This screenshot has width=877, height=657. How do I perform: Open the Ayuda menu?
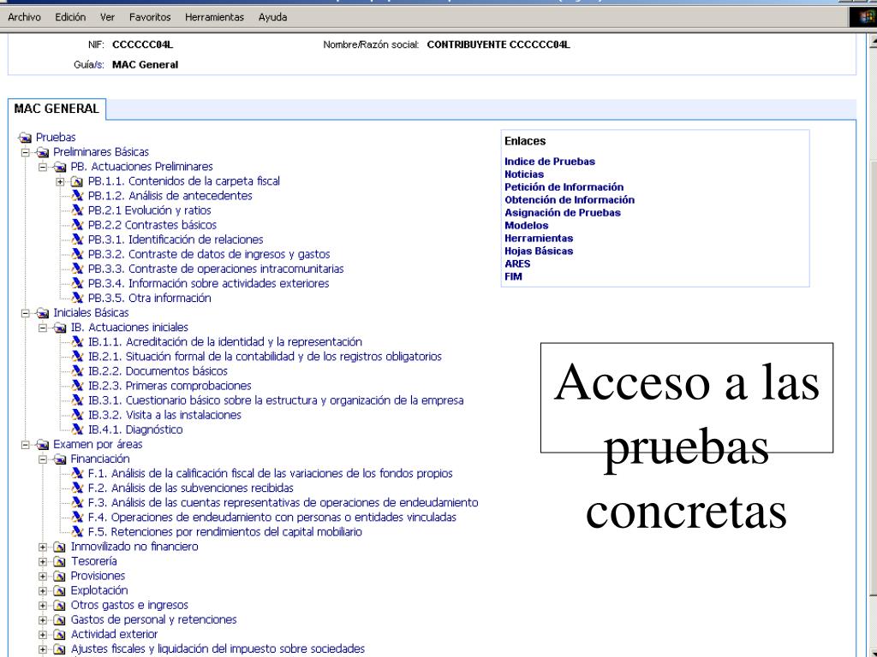(x=273, y=17)
